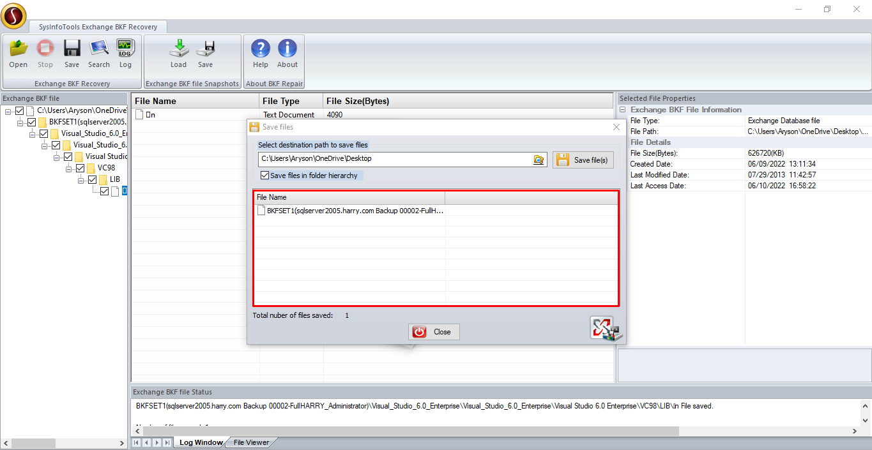Click the Exchange logo in Save files dialog

[606, 329]
